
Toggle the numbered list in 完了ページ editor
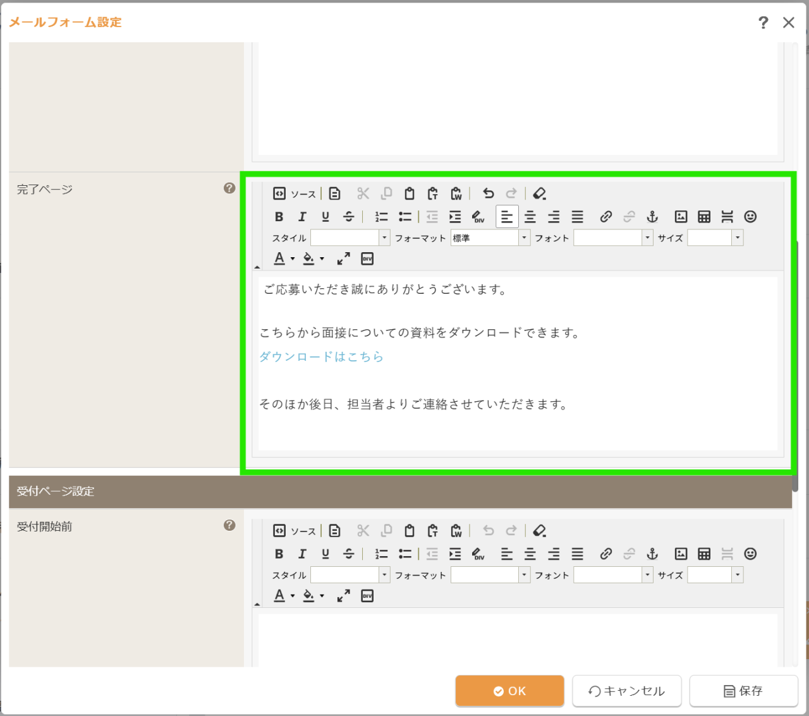[x=380, y=216]
